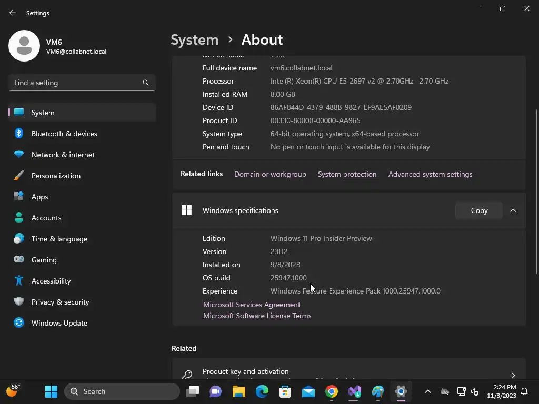Select the Product ID value 00330-80000-00000-AA965
The width and height of the screenshot is (539, 404).
pos(315,120)
